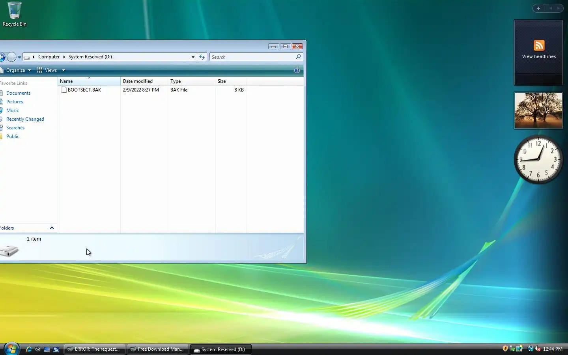Image resolution: width=568 pixels, height=355 pixels.
Task: Click the 8 KB size cell
Action: 239,90
